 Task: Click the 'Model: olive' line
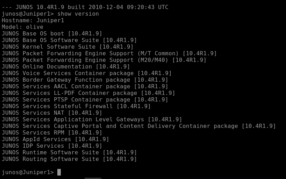coord(23,27)
